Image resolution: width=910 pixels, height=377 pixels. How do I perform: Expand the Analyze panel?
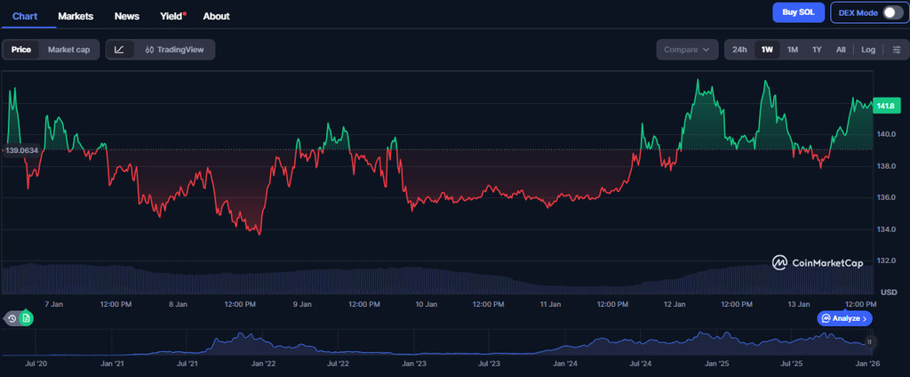[844, 317]
